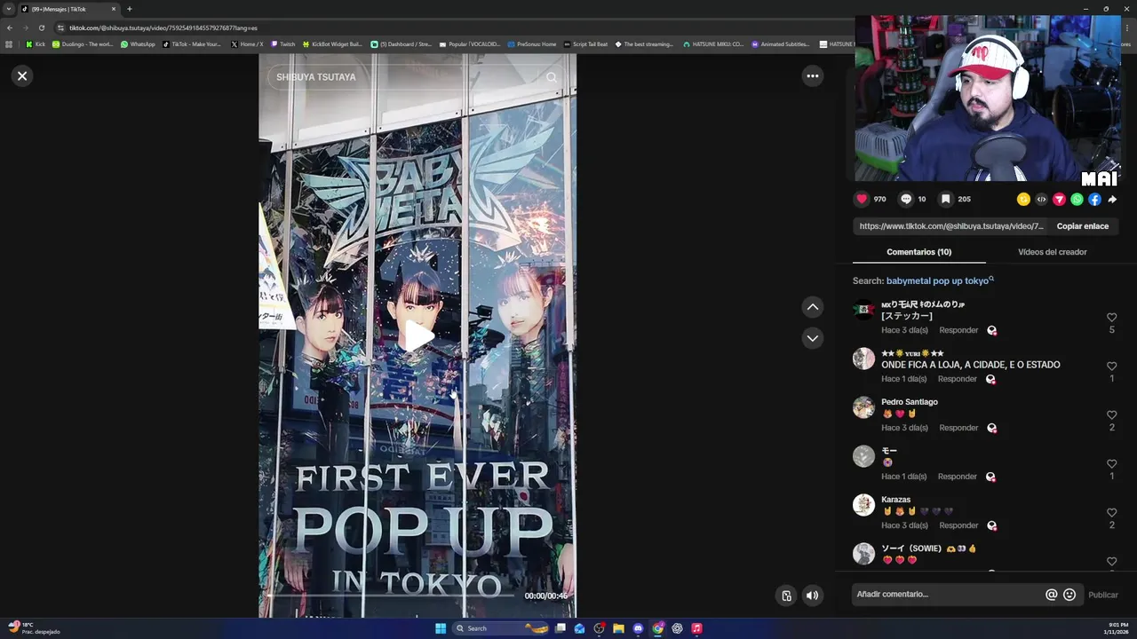Go to previous video with up chevron

[x=812, y=307]
